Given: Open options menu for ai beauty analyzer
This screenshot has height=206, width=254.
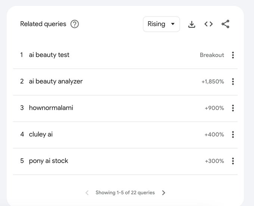Looking at the screenshot, I should coord(233,81).
